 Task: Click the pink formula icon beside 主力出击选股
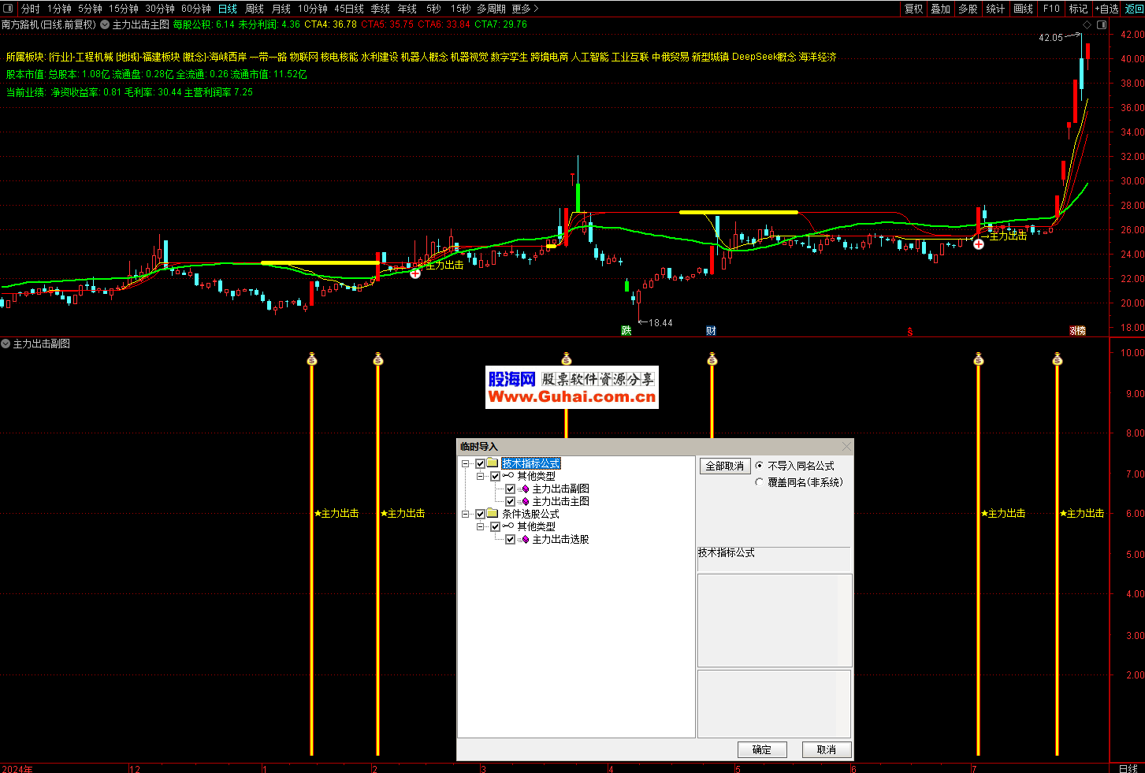(x=525, y=540)
